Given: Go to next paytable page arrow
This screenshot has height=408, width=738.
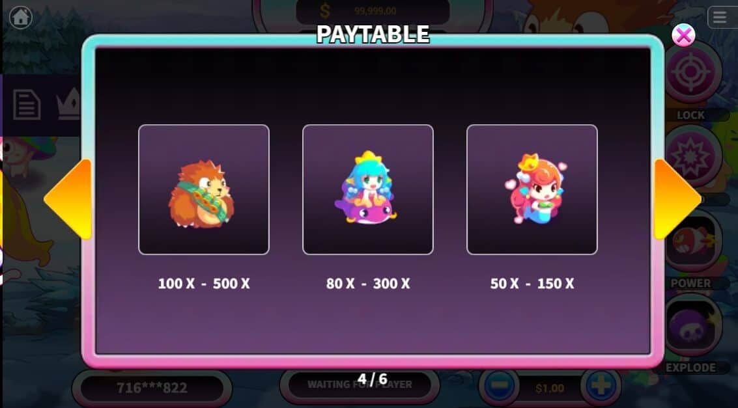Looking at the screenshot, I should (x=677, y=199).
